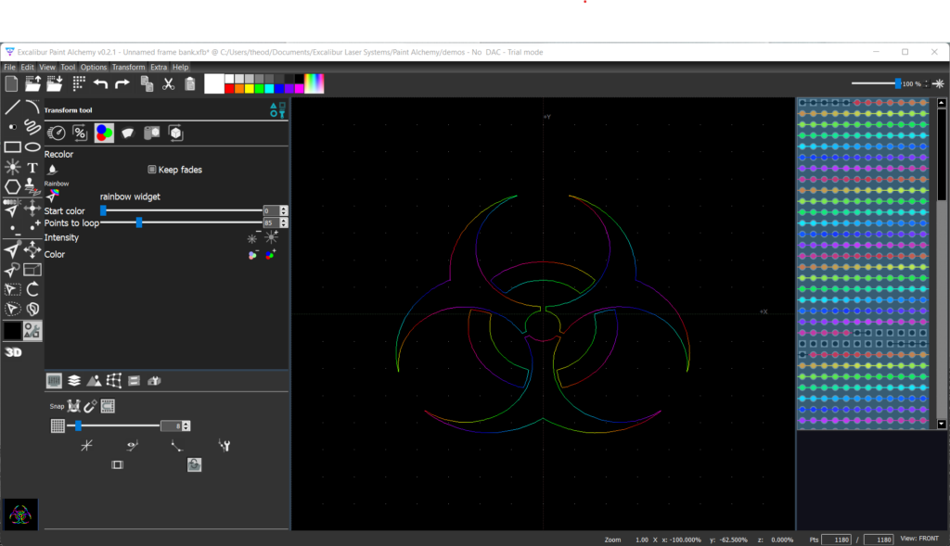Click the biohazard frame thumbnail
The height and width of the screenshot is (546, 950).
(x=20, y=514)
